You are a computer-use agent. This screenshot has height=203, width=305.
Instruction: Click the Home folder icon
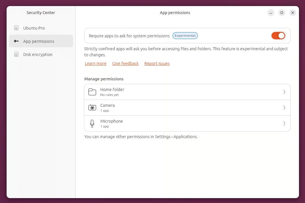pos(92,92)
